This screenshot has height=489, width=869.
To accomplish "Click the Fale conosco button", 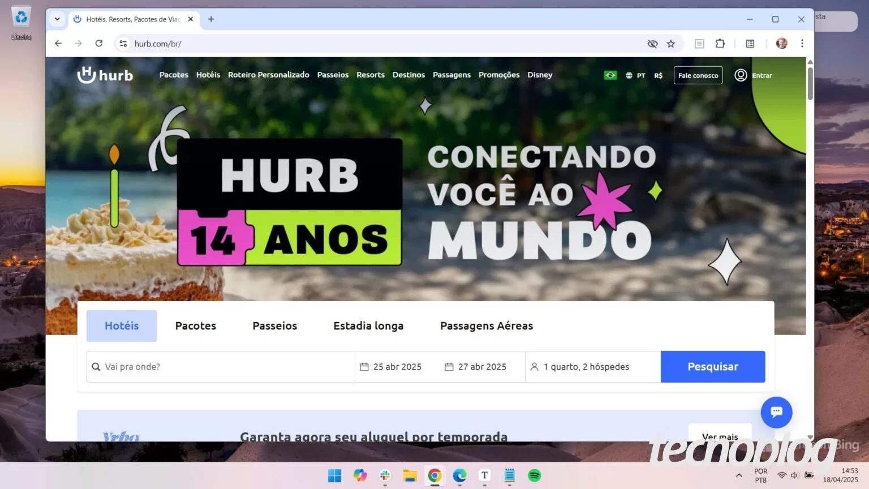I will 698,75.
